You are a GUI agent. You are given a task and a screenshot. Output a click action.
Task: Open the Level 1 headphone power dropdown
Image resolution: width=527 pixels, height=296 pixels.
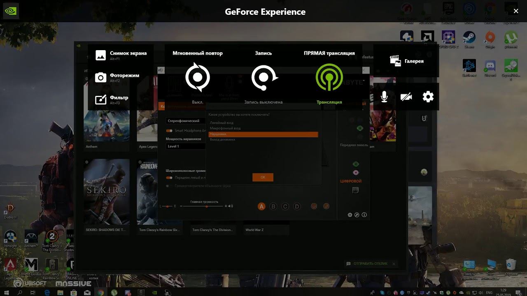(186, 146)
